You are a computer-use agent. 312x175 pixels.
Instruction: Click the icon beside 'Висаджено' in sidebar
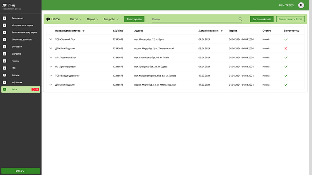(5, 18)
